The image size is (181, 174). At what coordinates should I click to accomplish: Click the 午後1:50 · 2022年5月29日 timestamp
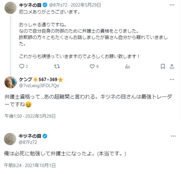click(30, 116)
